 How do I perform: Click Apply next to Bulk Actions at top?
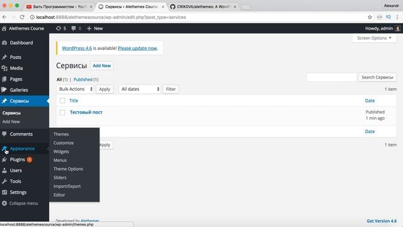tap(105, 89)
